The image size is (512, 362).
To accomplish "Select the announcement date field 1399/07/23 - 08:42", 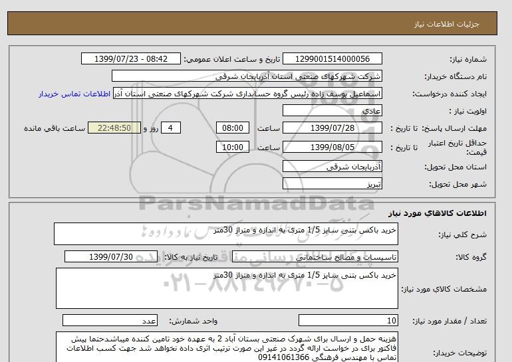I will (130, 58).
